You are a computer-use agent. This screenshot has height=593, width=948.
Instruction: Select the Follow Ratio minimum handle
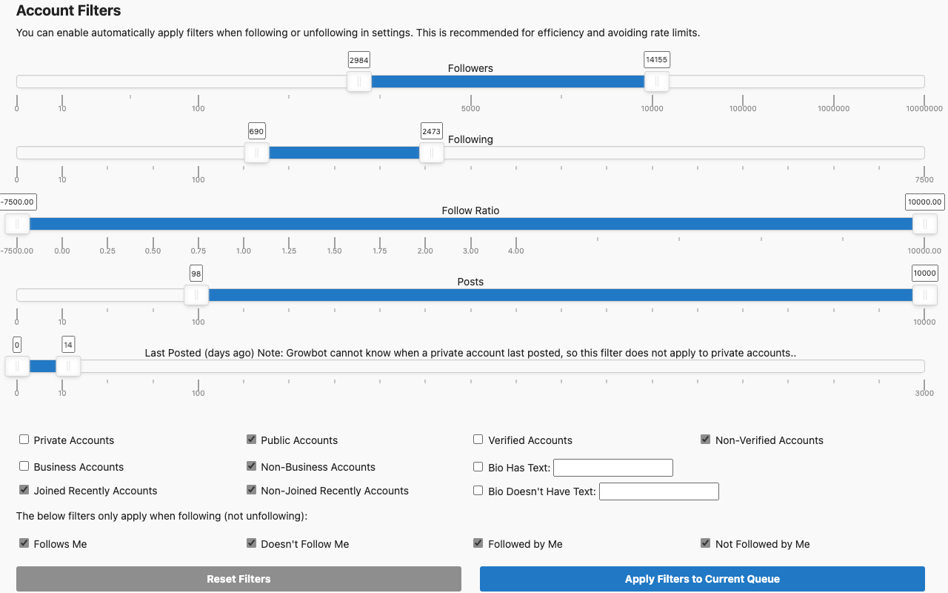pos(17,224)
